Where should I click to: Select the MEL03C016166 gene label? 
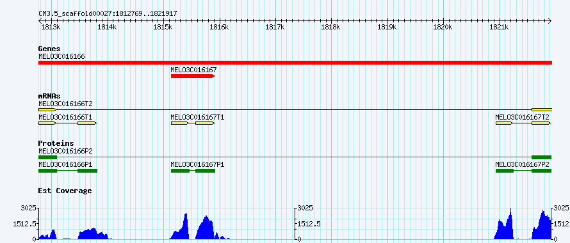[61, 56]
